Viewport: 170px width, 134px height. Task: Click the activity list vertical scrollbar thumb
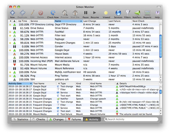pyautogui.click(x=160, y=92)
